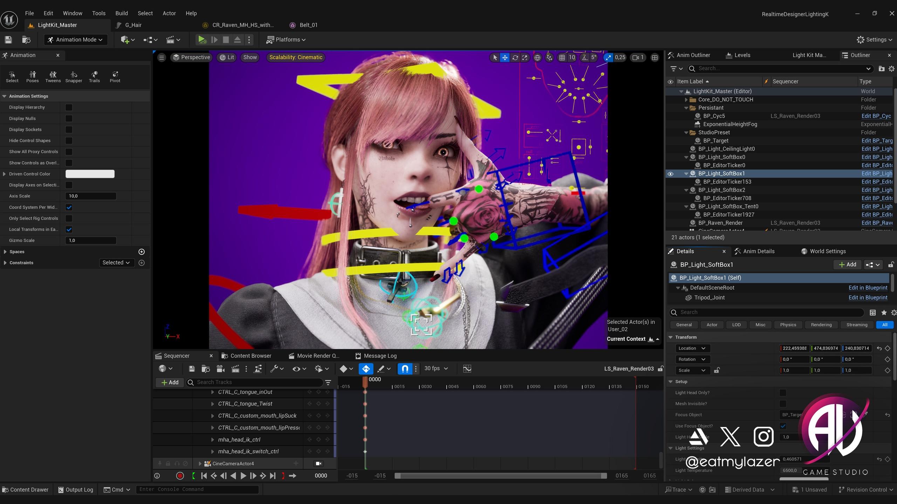Click Edit in Blueprint link for Tripod_Joint
Screen dimensions: 897x504
tap(868, 297)
